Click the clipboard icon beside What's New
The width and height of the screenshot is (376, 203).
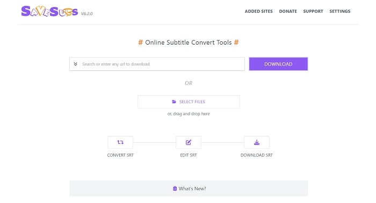coord(175,189)
